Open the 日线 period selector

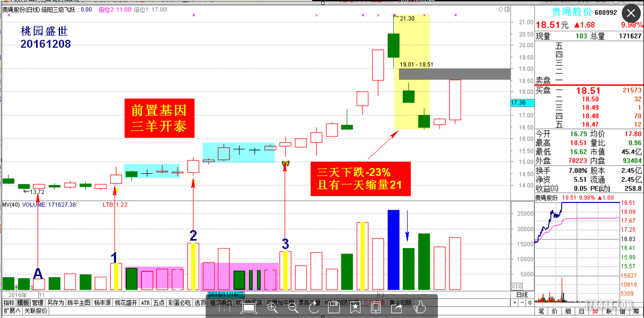point(522,295)
